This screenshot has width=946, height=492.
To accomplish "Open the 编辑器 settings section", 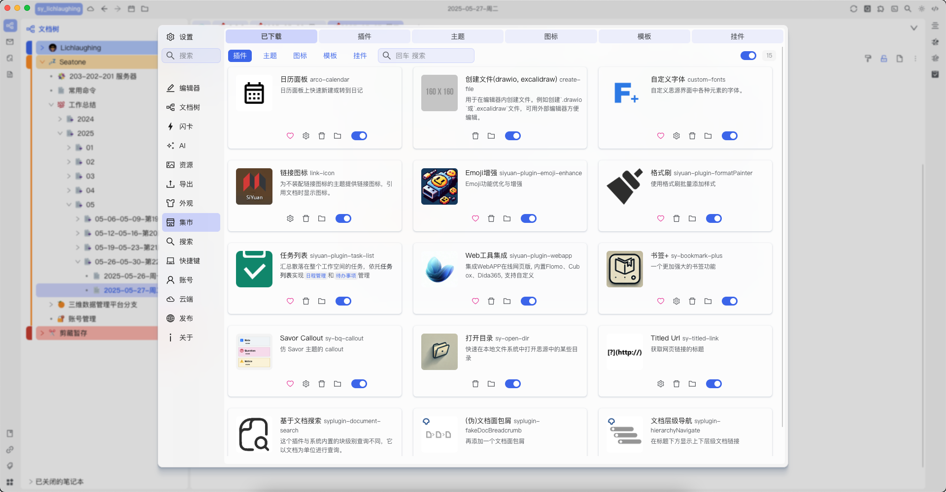I will 191,88.
